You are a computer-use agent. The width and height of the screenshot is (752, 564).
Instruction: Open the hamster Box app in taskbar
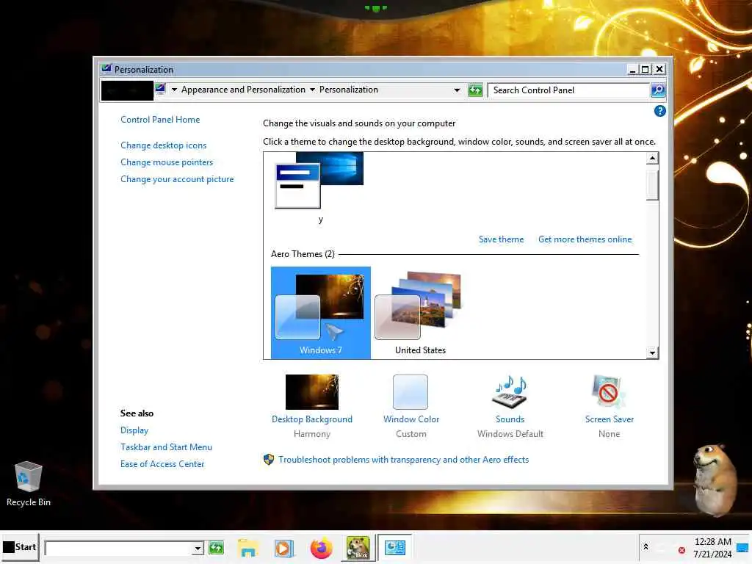pos(358,548)
